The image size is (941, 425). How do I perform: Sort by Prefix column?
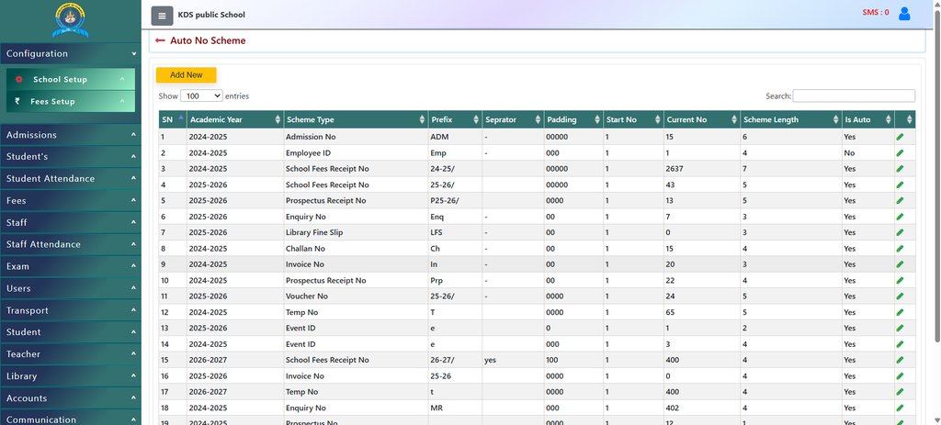(455, 120)
